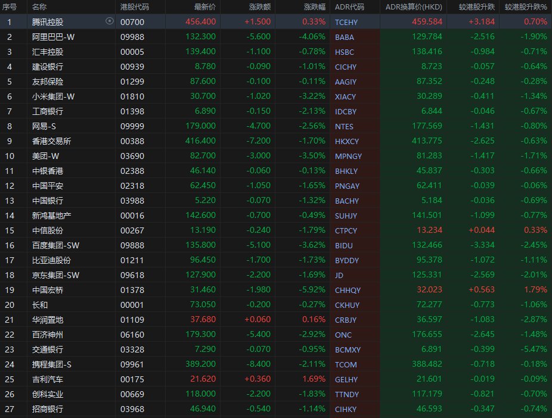The height and width of the screenshot is (418, 552).
Task: Open the JD ADR code link
Action: point(339,275)
